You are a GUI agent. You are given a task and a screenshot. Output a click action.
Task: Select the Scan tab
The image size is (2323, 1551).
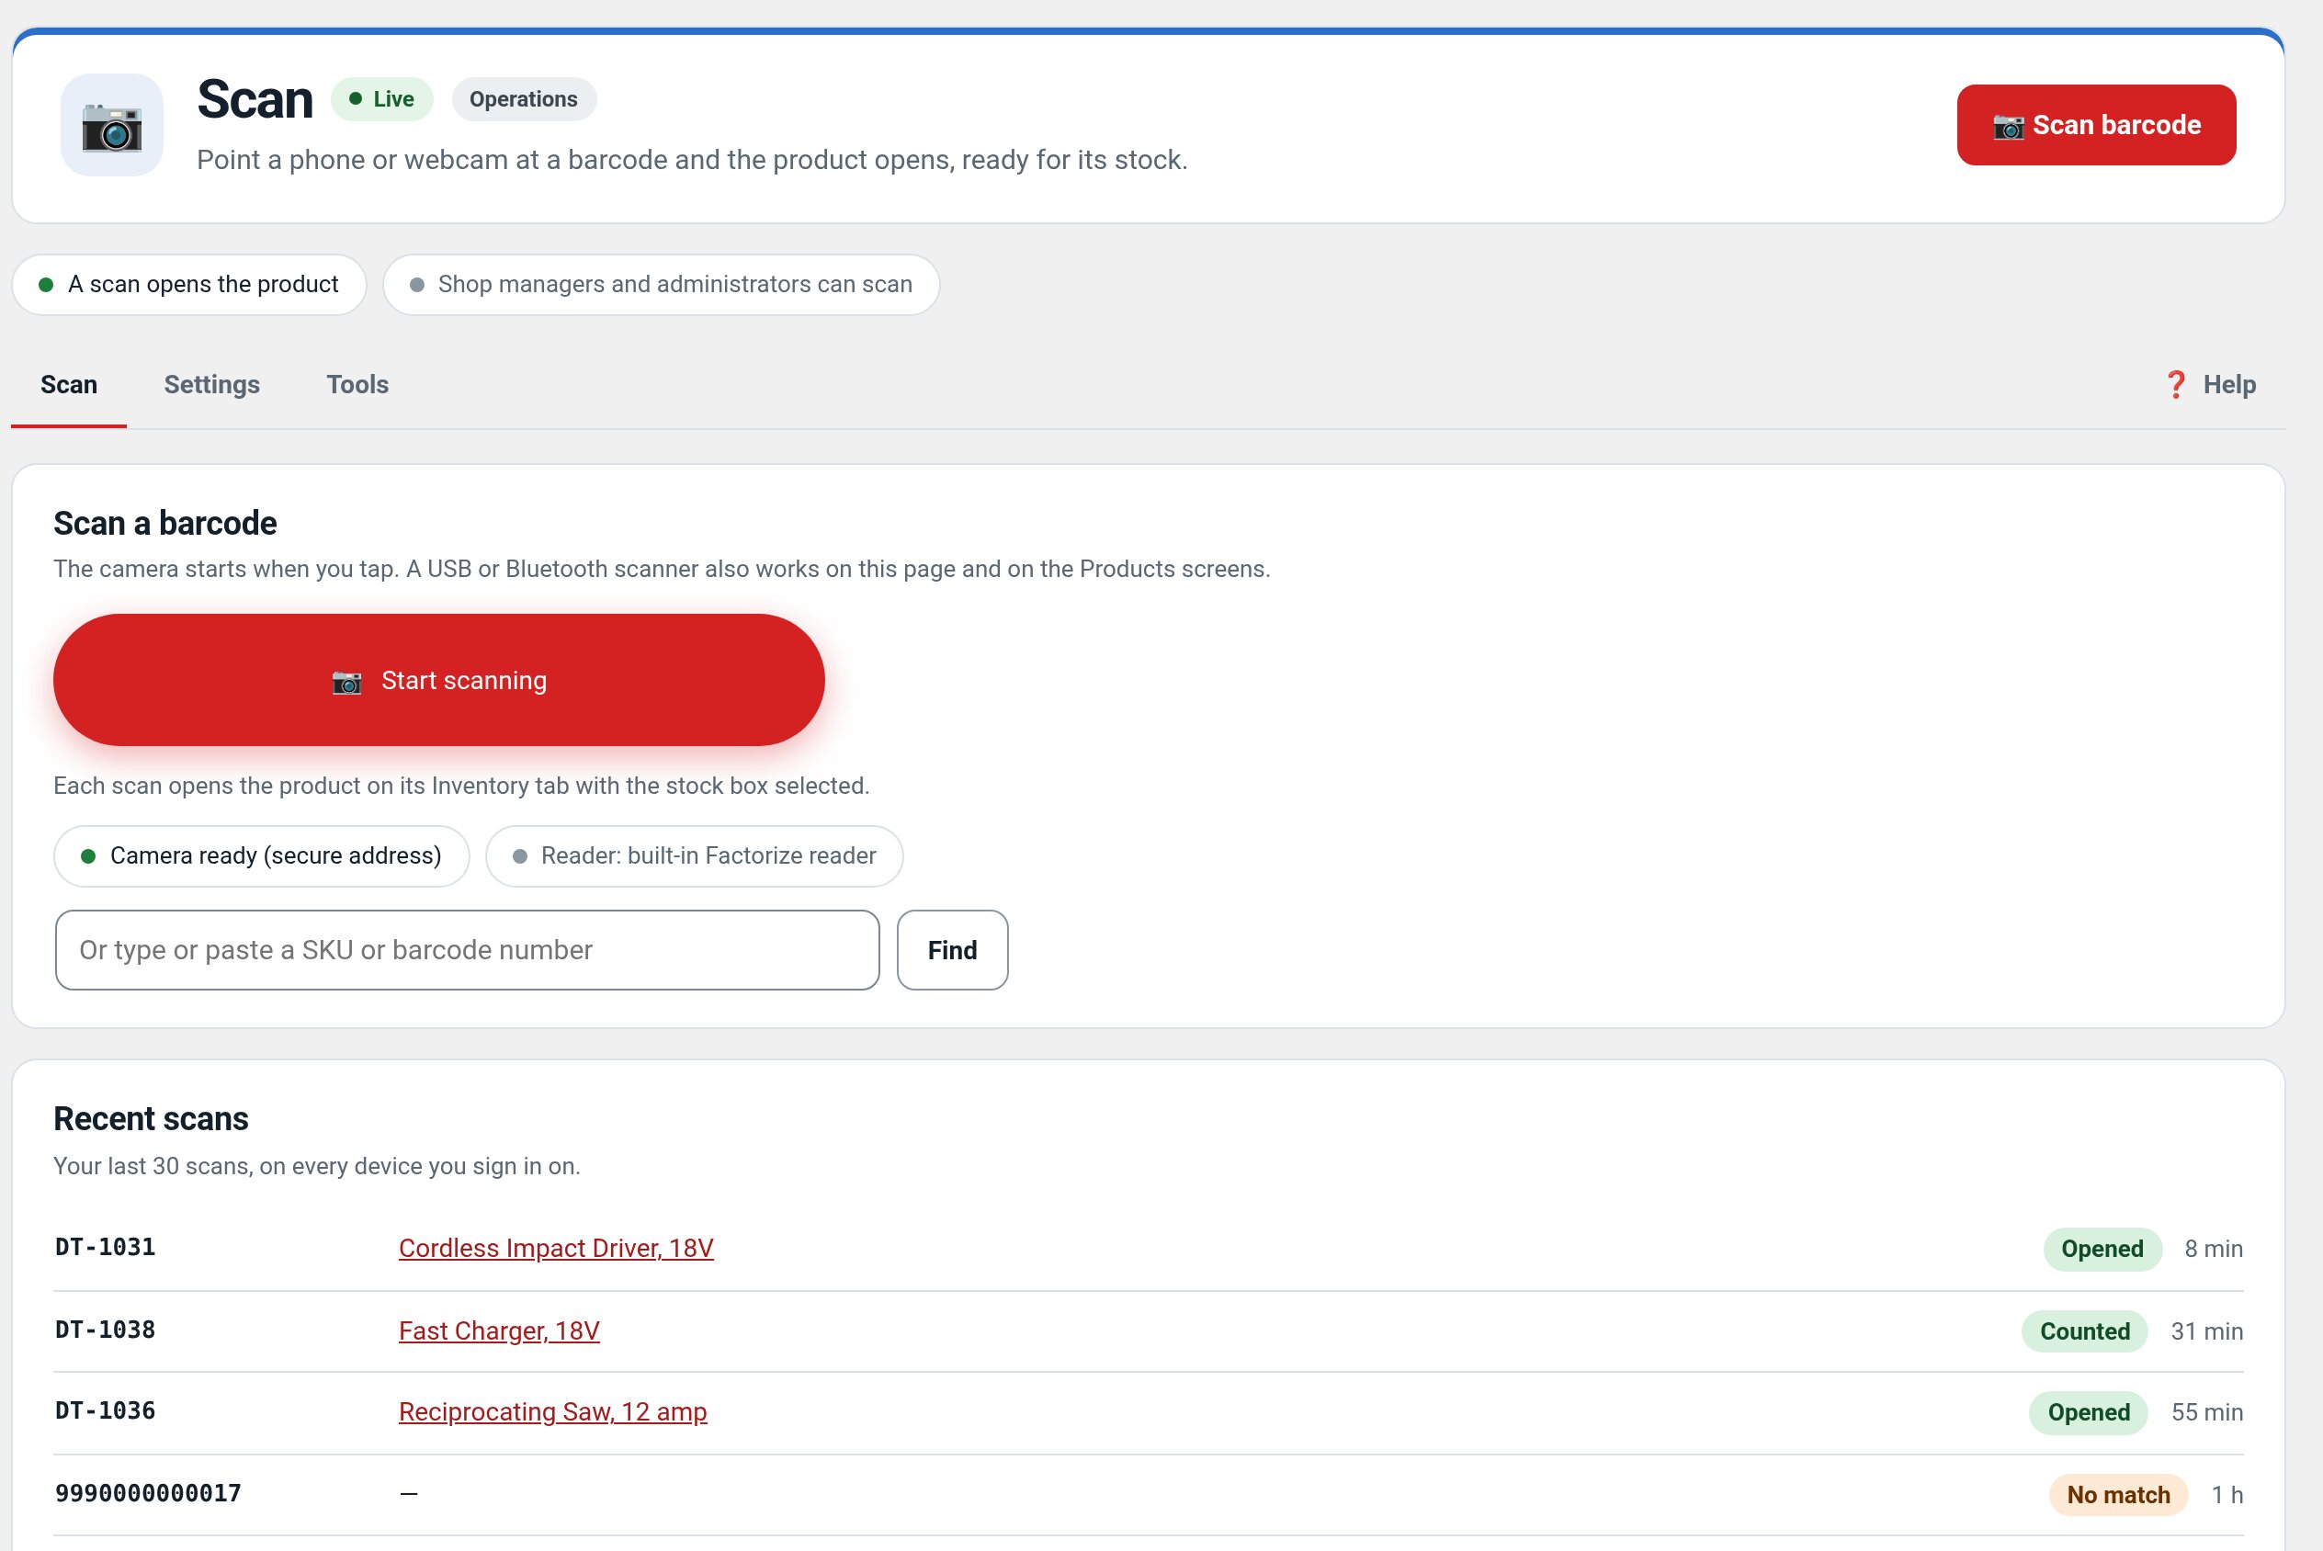(x=68, y=385)
